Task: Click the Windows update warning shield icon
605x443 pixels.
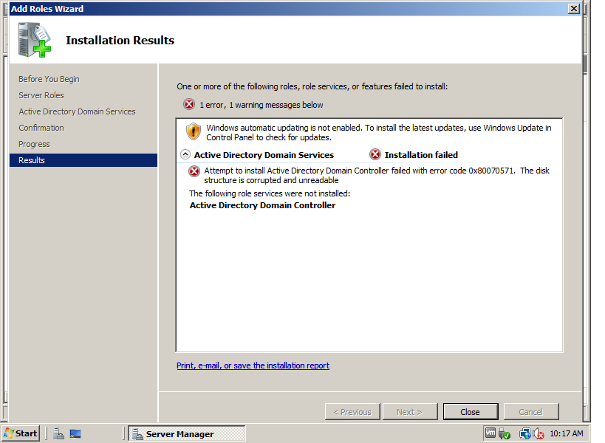Action: pos(194,132)
